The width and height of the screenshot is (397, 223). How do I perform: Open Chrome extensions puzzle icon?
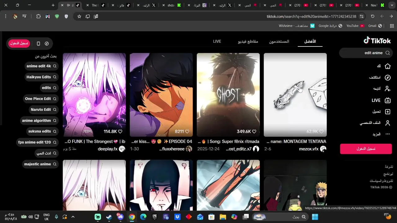point(38,16)
